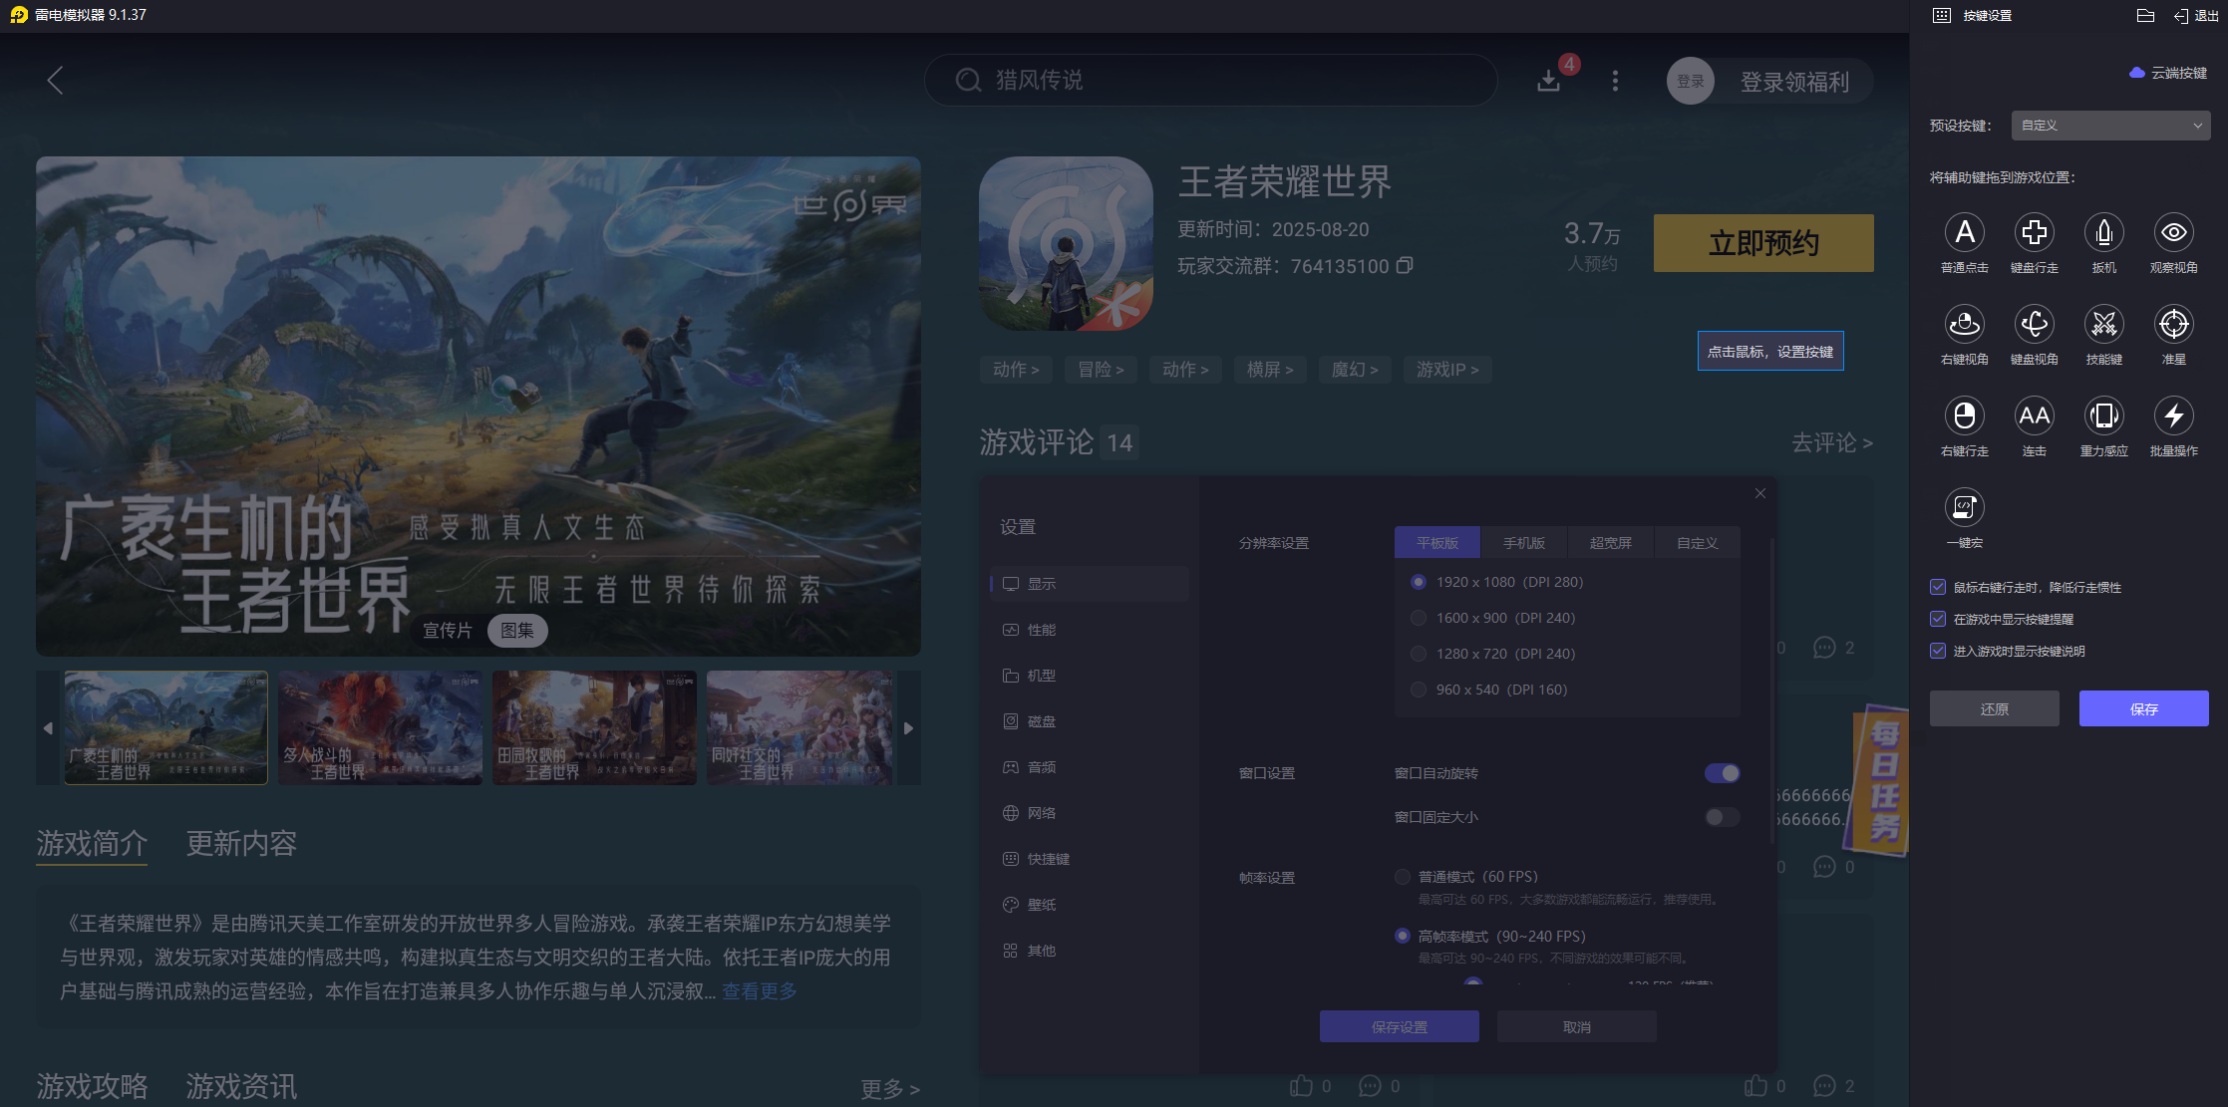The height and width of the screenshot is (1107, 2228).
Task: Select resolution 1920 x 1080 (DPI 280)
Action: pyautogui.click(x=1419, y=582)
